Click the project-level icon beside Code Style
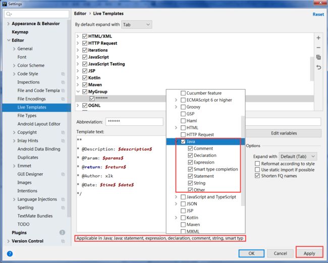Screen dimensions: 328x263 coord(63,74)
